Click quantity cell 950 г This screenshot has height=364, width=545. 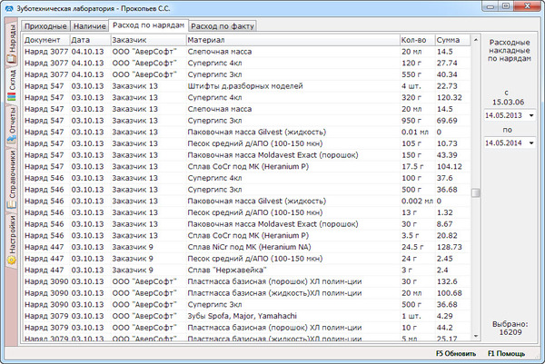tap(411, 121)
